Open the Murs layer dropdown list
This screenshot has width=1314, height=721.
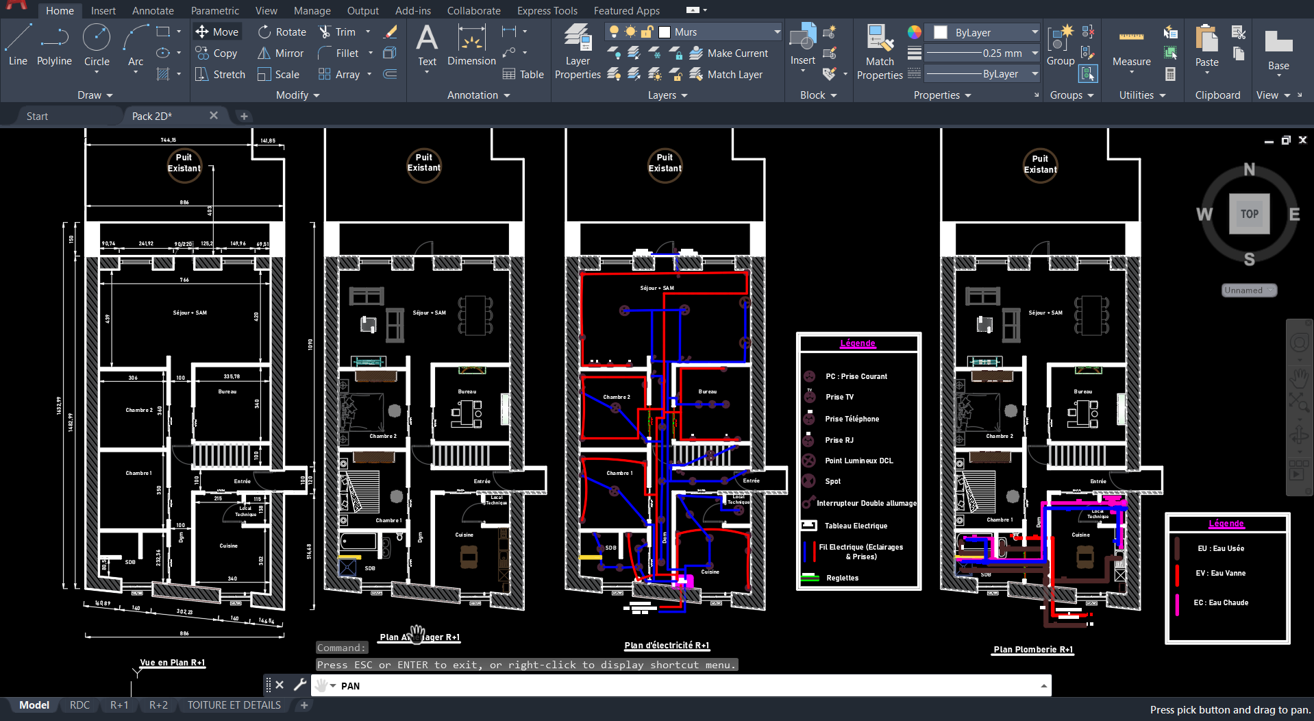click(777, 32)
